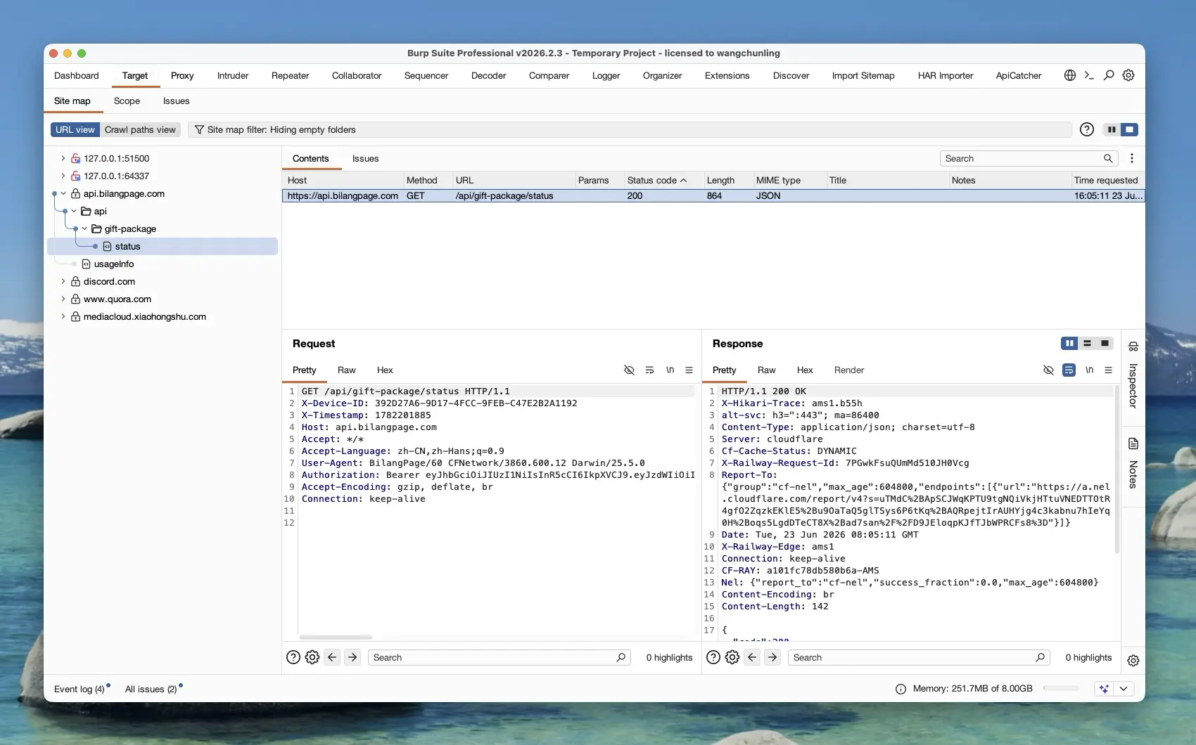The height and width of the screenshot is (745, 1196).
Task: Click the Burp AI sparkle icon in status bar
Action: pyautogui.click(x=1104, y=689)
